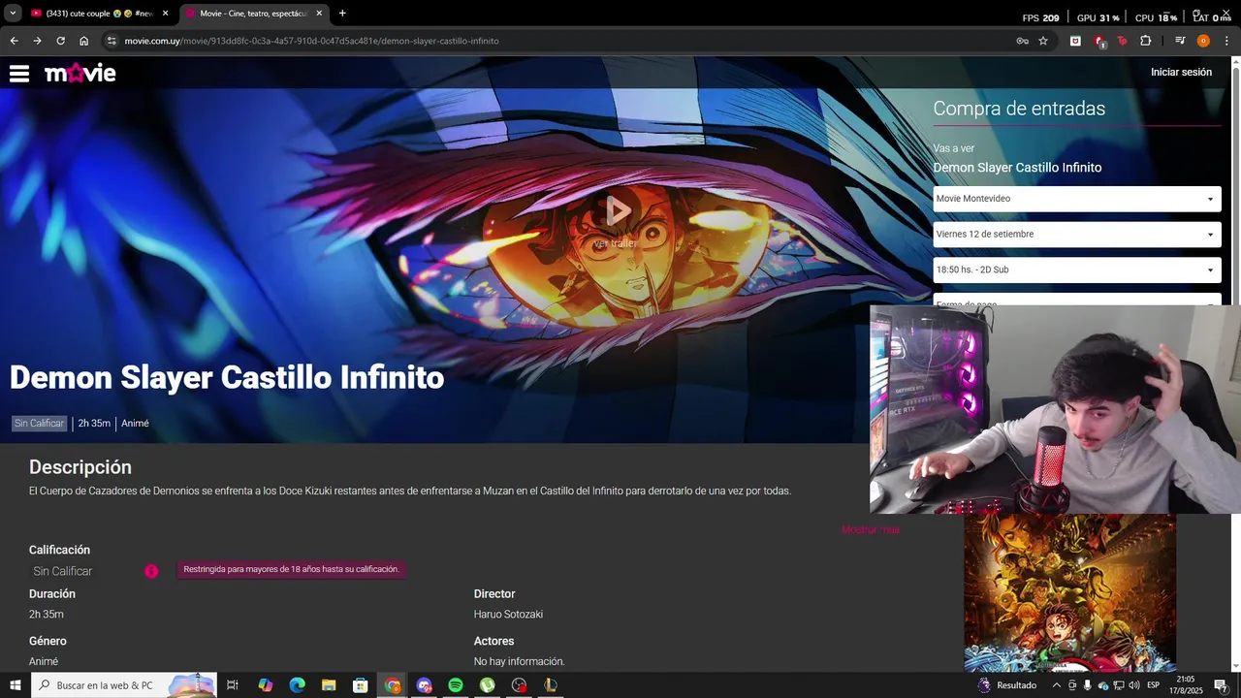Open the Tp extension icon
Image resolution: width=1241 pixels, height=698 pixels.
1122,41
